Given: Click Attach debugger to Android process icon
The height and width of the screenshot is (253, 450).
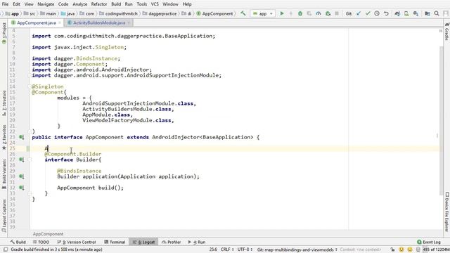Looking at the screenshot, I should 328,13.
